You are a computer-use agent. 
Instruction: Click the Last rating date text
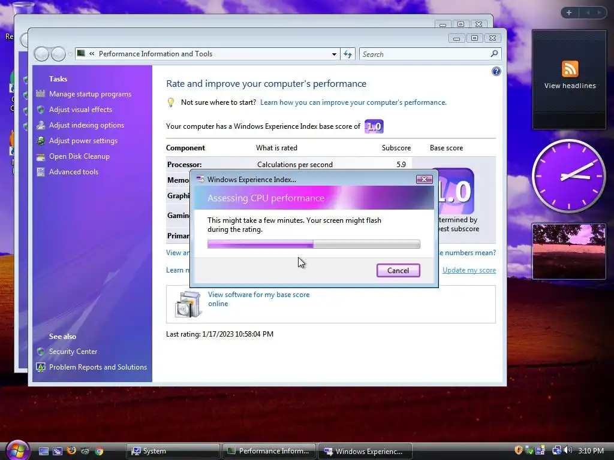tap(219, 334)
